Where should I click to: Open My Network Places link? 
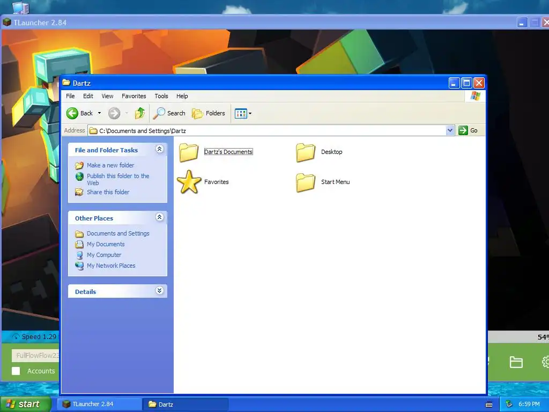pyautogui.click(x=111, y=266)
